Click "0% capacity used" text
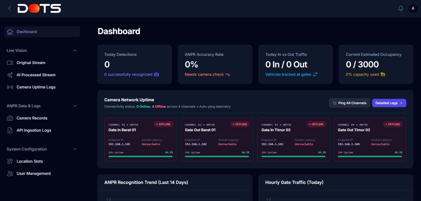 point(362,75)
